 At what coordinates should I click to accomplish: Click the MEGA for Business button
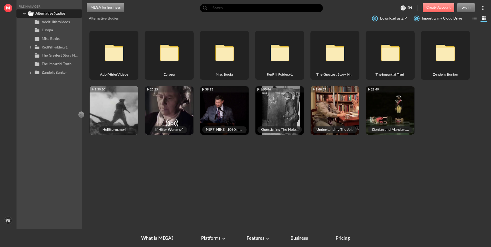click(106, 7)
